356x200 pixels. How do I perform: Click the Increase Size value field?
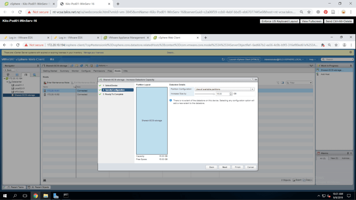pos(222,94)
